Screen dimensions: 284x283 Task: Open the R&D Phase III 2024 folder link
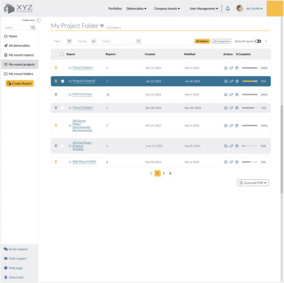coord(84,162)
